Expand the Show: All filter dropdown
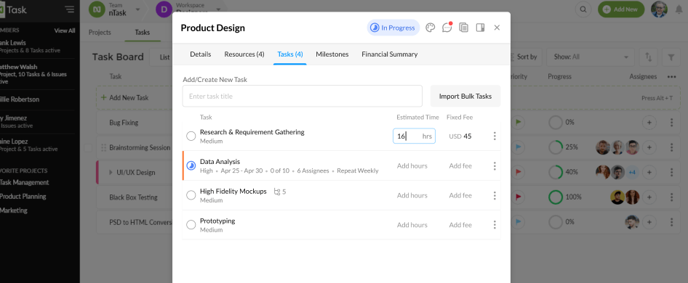 pos(590,57)
